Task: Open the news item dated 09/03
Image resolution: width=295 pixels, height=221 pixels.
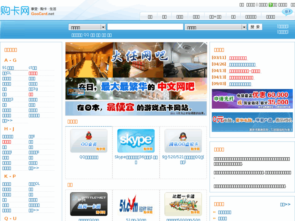Action: pos(240,84)
